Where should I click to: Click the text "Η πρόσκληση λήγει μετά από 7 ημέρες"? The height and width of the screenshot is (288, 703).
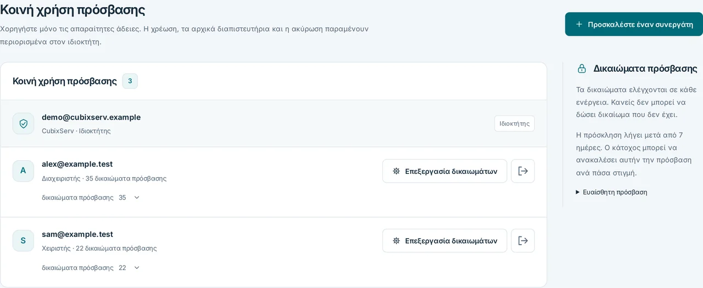pos(629,140)
